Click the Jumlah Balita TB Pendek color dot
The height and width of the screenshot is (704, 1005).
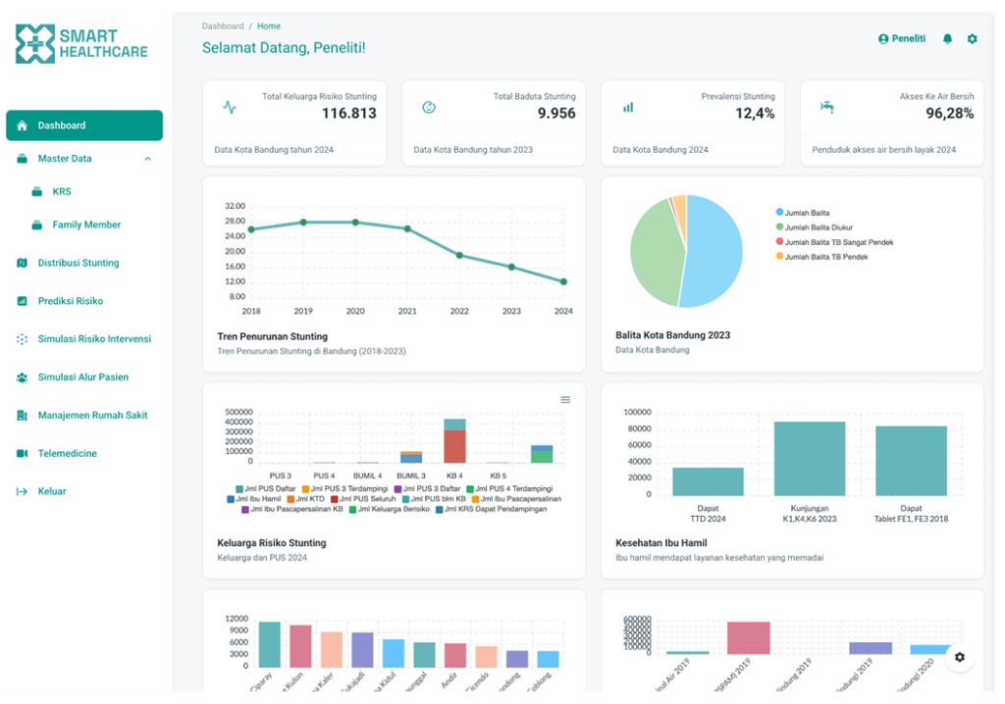coord(779,256)
